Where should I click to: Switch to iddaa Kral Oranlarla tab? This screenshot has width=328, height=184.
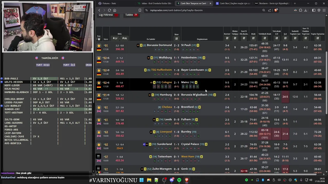point(155,3)
